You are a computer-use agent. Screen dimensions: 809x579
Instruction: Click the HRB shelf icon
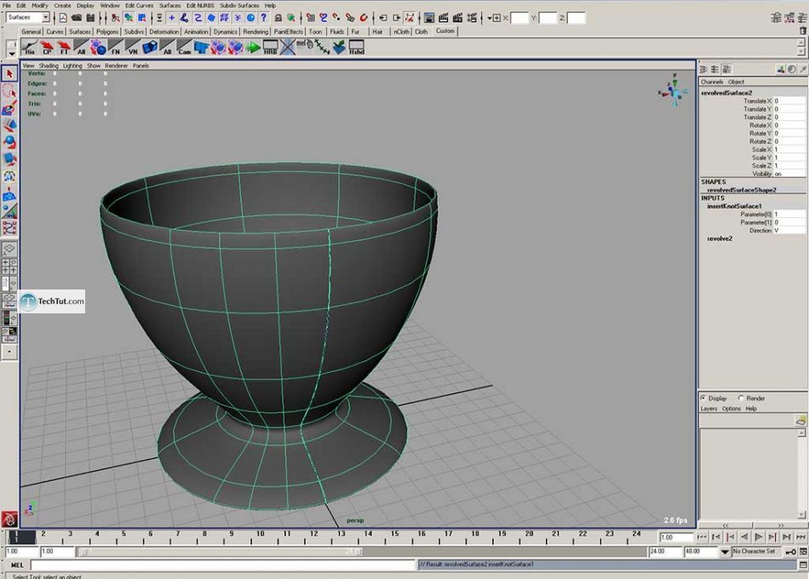click(x=271, y=48)
